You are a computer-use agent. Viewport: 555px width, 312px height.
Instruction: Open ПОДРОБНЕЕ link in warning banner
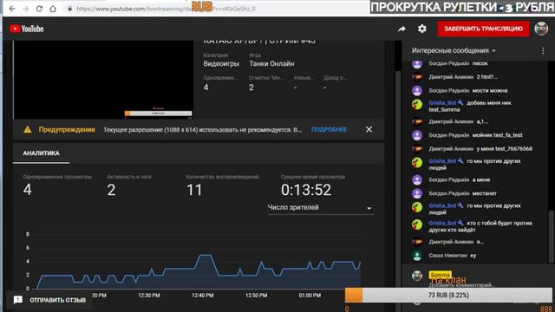click(329, 129)
